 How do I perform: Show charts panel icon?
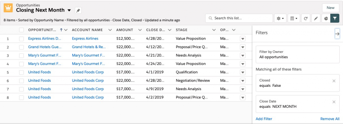[326, 19]
